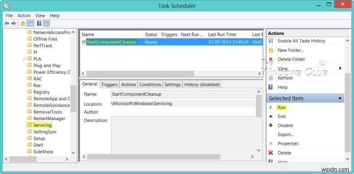Image resolution: width=354 pixels, height=174 pixels.
Task: Click the End stop square icon
Action: click(x=271, y=117)
